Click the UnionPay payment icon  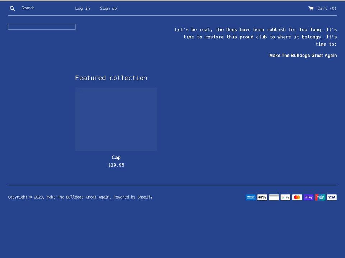coord(320,197)
